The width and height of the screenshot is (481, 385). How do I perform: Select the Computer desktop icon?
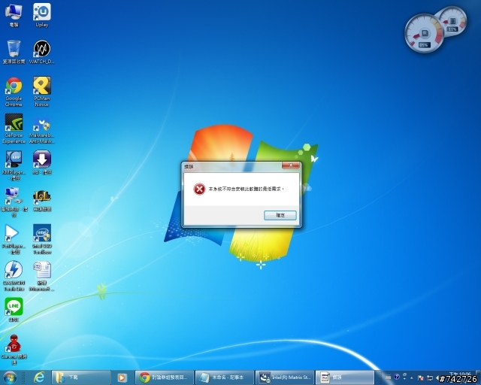pos(14,15)
